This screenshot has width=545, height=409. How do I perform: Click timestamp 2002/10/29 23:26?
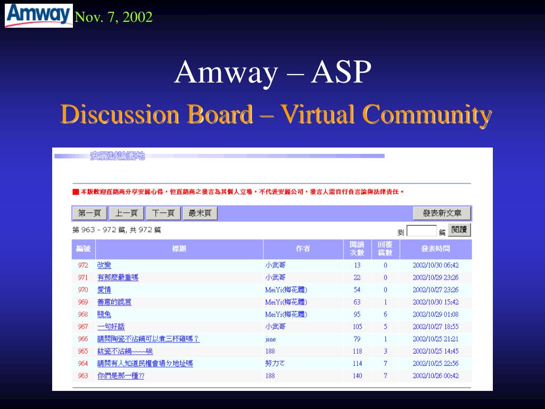[436, 277]
